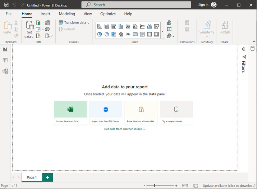257x189 pixels.
Task: Insert a stacked column chart visual
Action: [x=107, y=26]
